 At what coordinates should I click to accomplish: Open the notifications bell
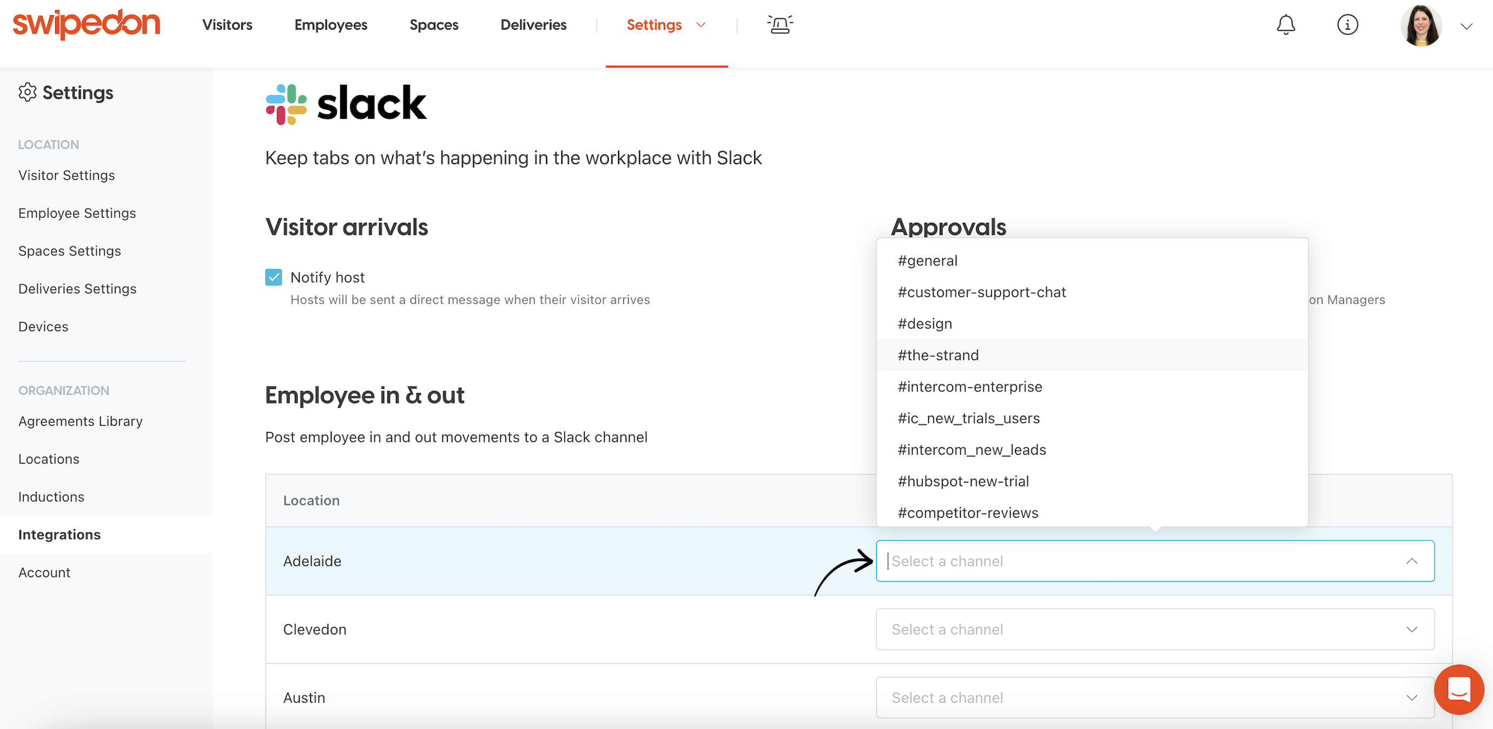point(1286,25)
